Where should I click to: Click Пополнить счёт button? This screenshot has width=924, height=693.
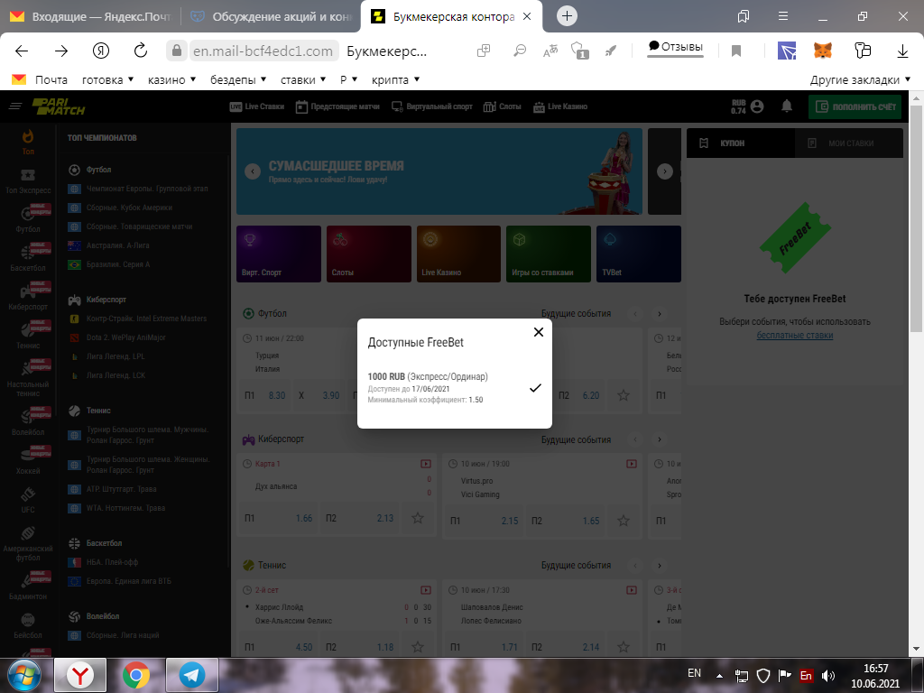pos(855,106)
